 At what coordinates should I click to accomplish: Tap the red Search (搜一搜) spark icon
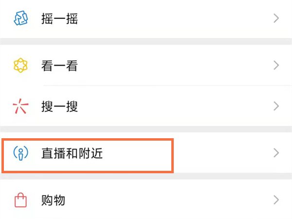(x=20, y=107)
